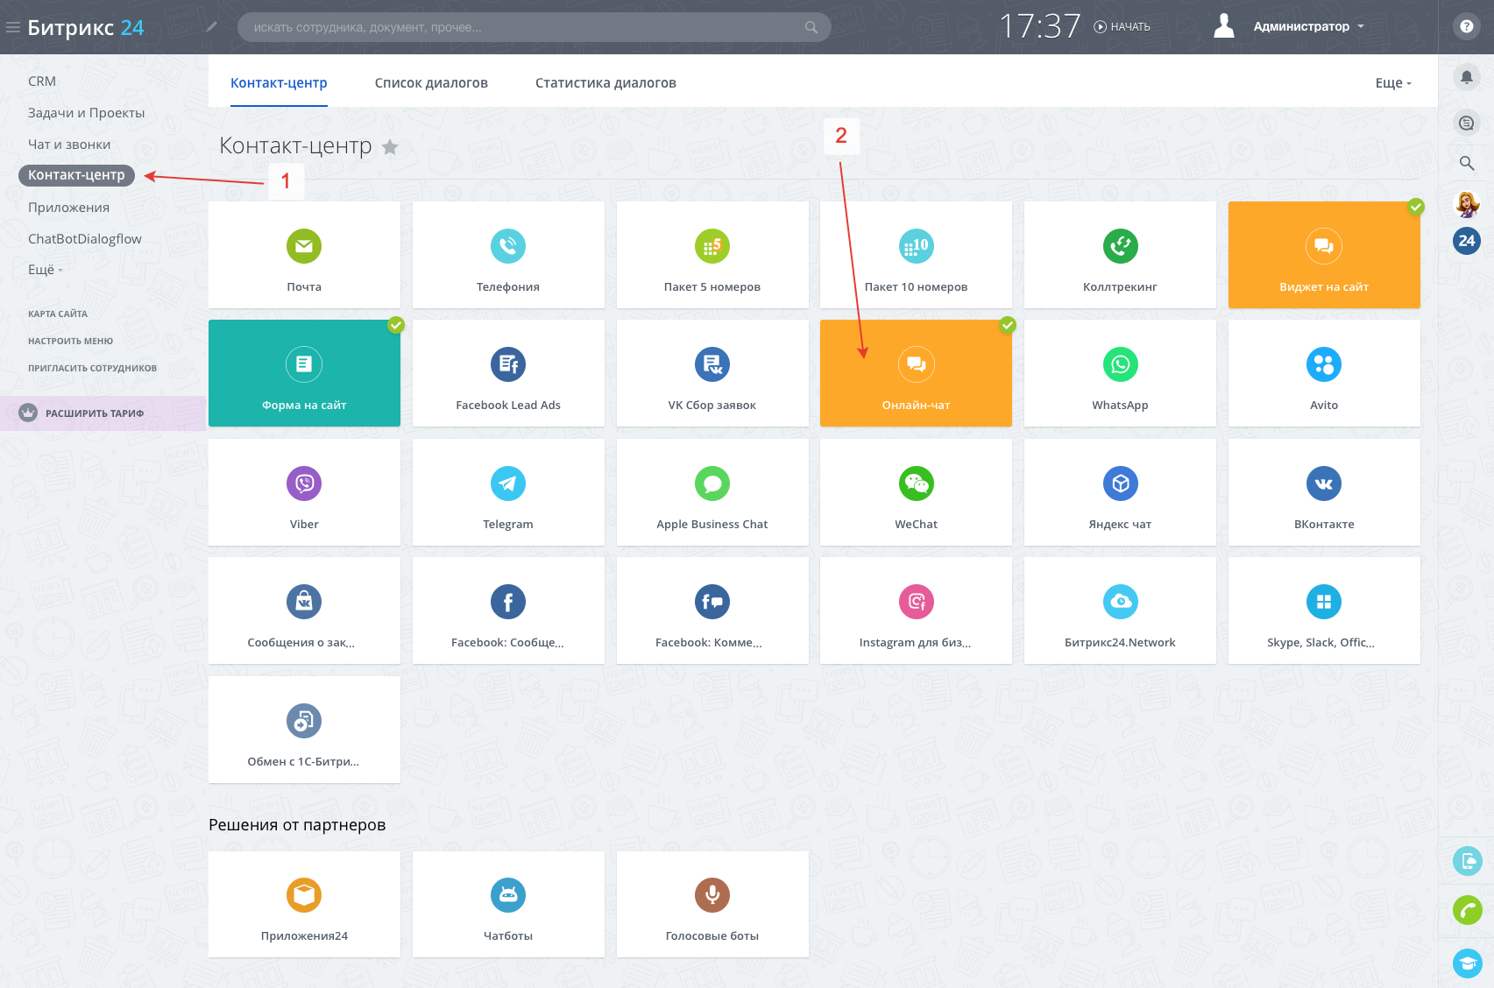Expand Ещё in left sidebar

tap(46, 270)
